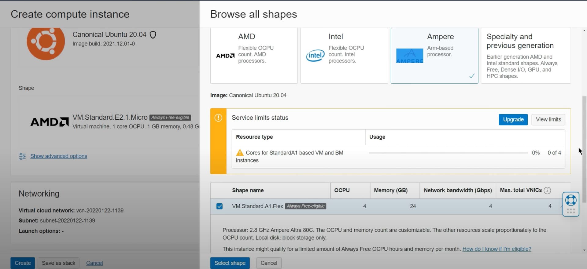Click the Max. total VNICs header
The width and height of the screenshot is (587, 269).
coord(521,190)
